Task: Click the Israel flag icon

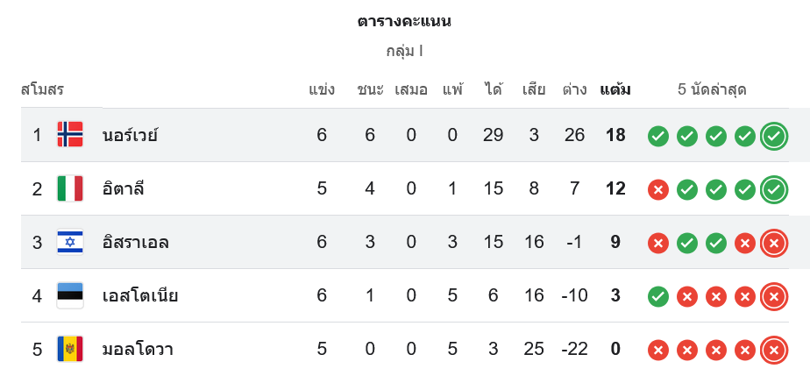Action: (70, 242)
